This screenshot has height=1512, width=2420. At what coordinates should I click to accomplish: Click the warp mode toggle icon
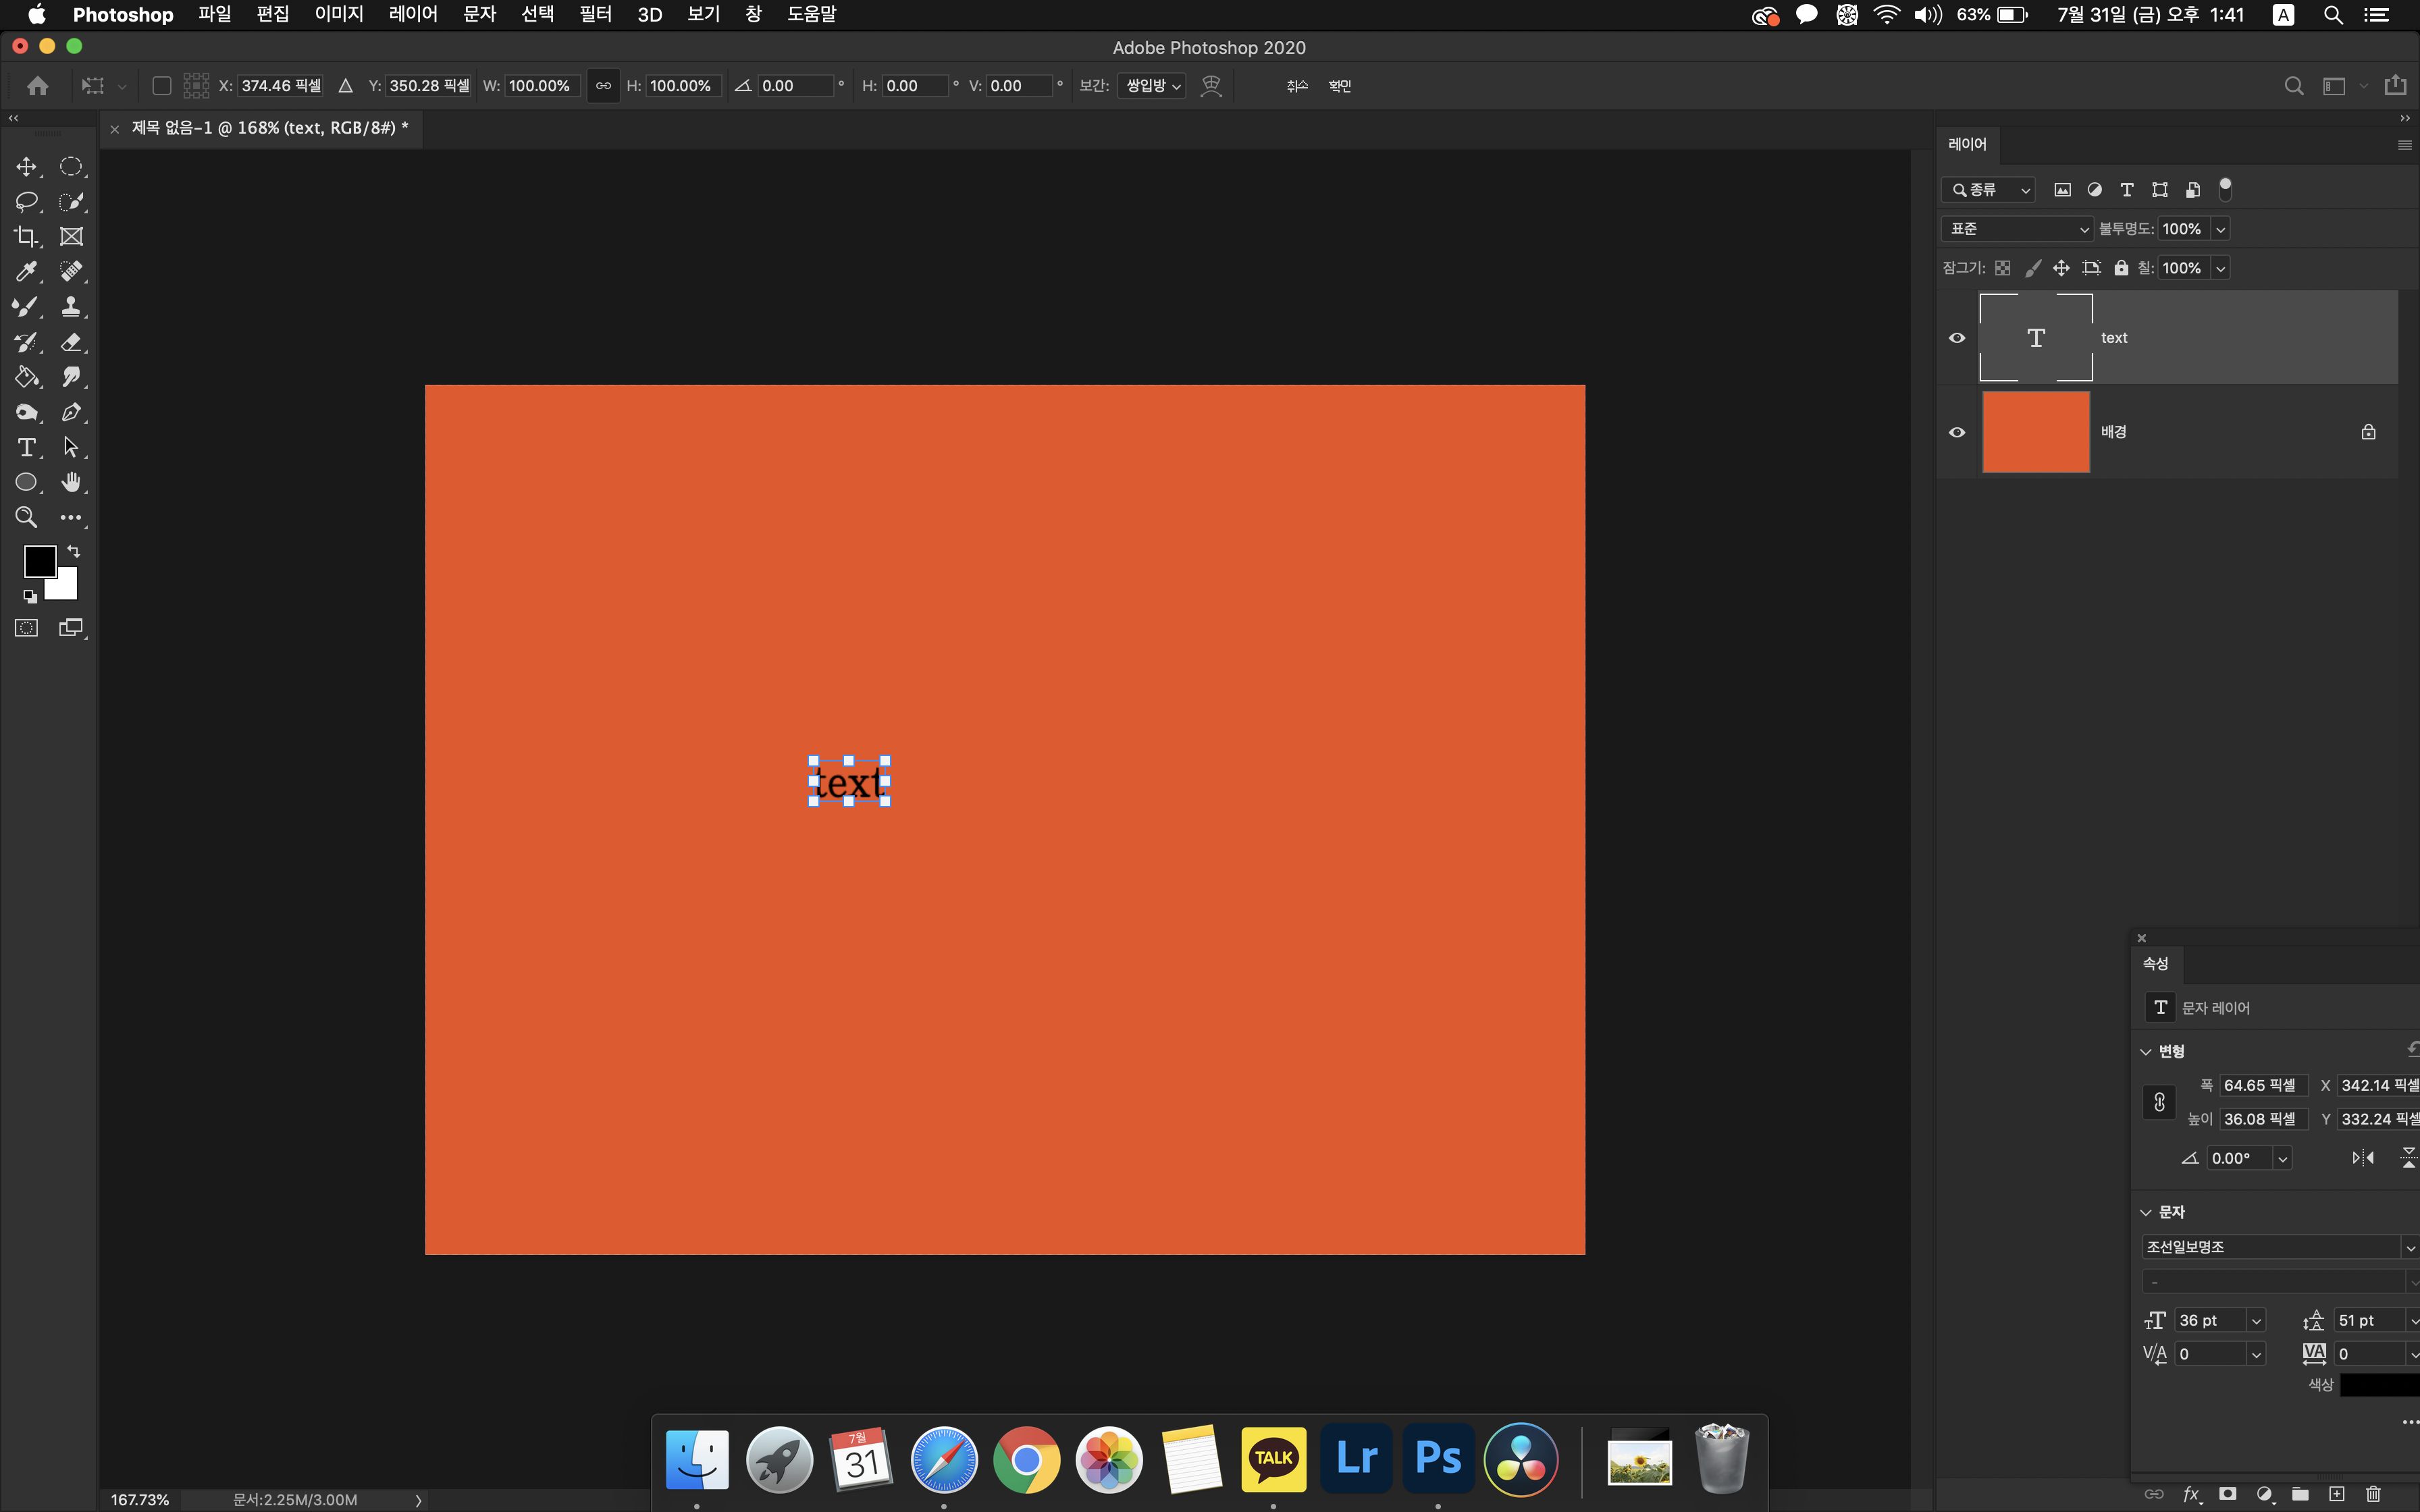1211,86
